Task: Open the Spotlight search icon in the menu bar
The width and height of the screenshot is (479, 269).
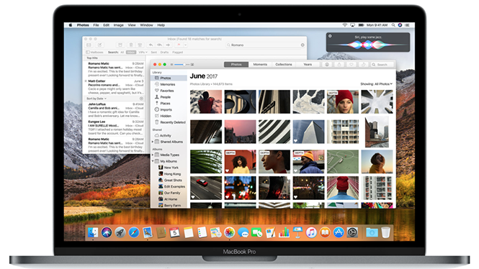Action: coord(393,25)
